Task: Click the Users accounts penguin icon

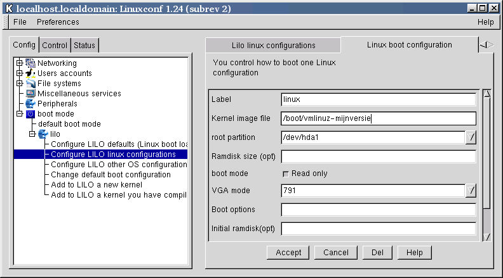Action: click(30, 73)
